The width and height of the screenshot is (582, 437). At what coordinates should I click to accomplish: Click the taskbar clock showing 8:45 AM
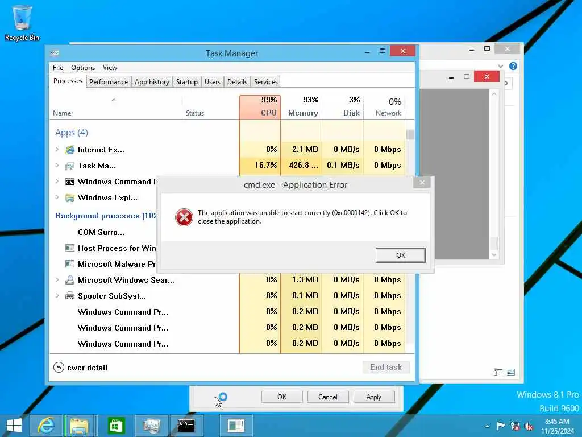pyautogui.click(x=557, y=426)
